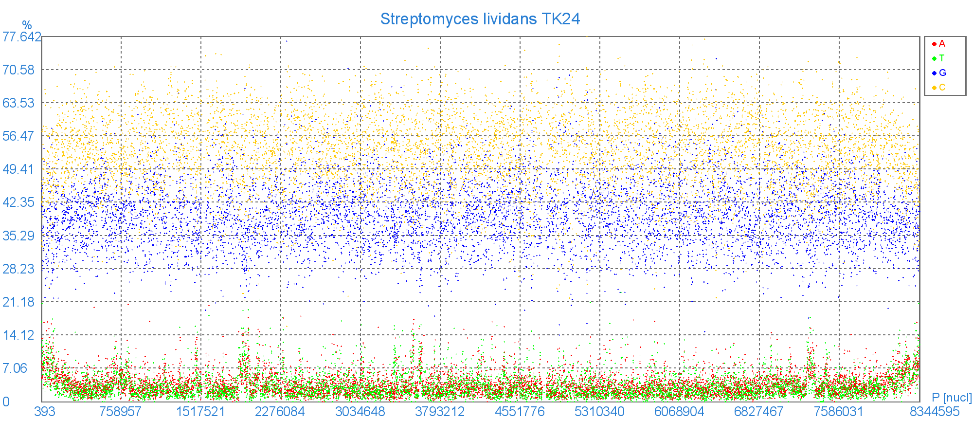Select the red A legend marker
The image size is (973, 438).
934,44
